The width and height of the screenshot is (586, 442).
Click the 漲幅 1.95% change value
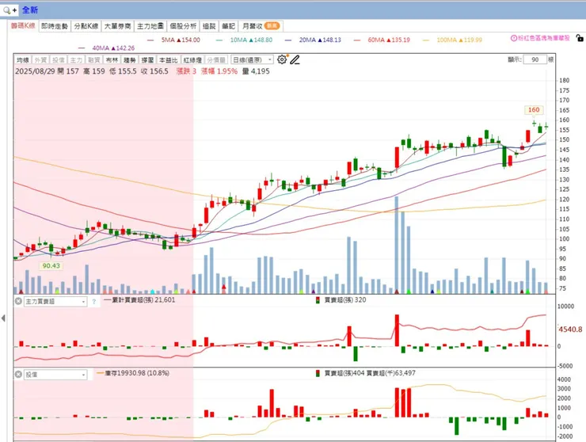click(x=219, y=71)
